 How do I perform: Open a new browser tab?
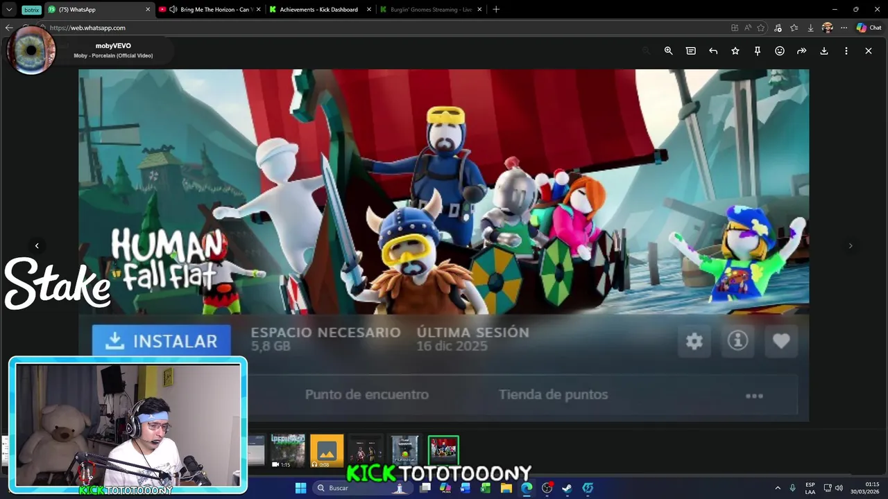tap(495, 10)
